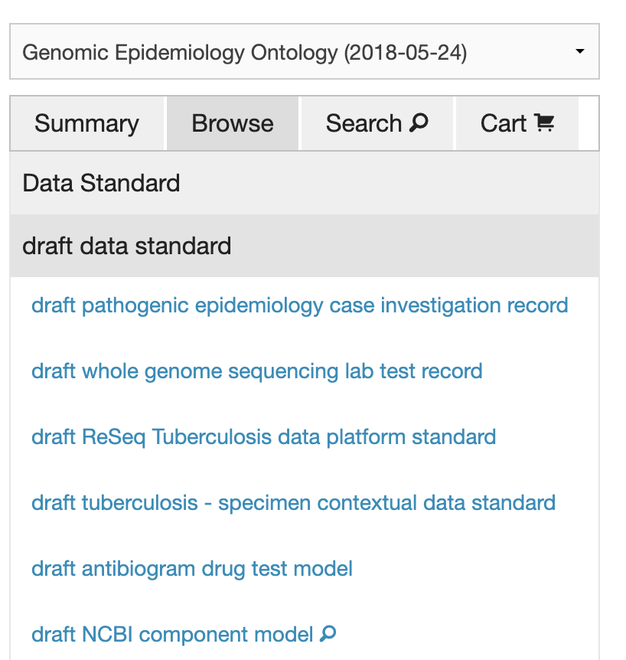626x660 pixels.
Task: Open the ontology version dropdown arrow
Action: (x=579, y=51)
